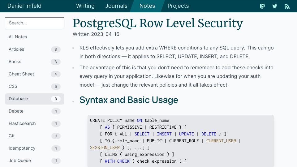Click the paragraph starting RLS effectively
Image resolution: width=297 pixels, height=167 pixels.
(x=177, y=52)
